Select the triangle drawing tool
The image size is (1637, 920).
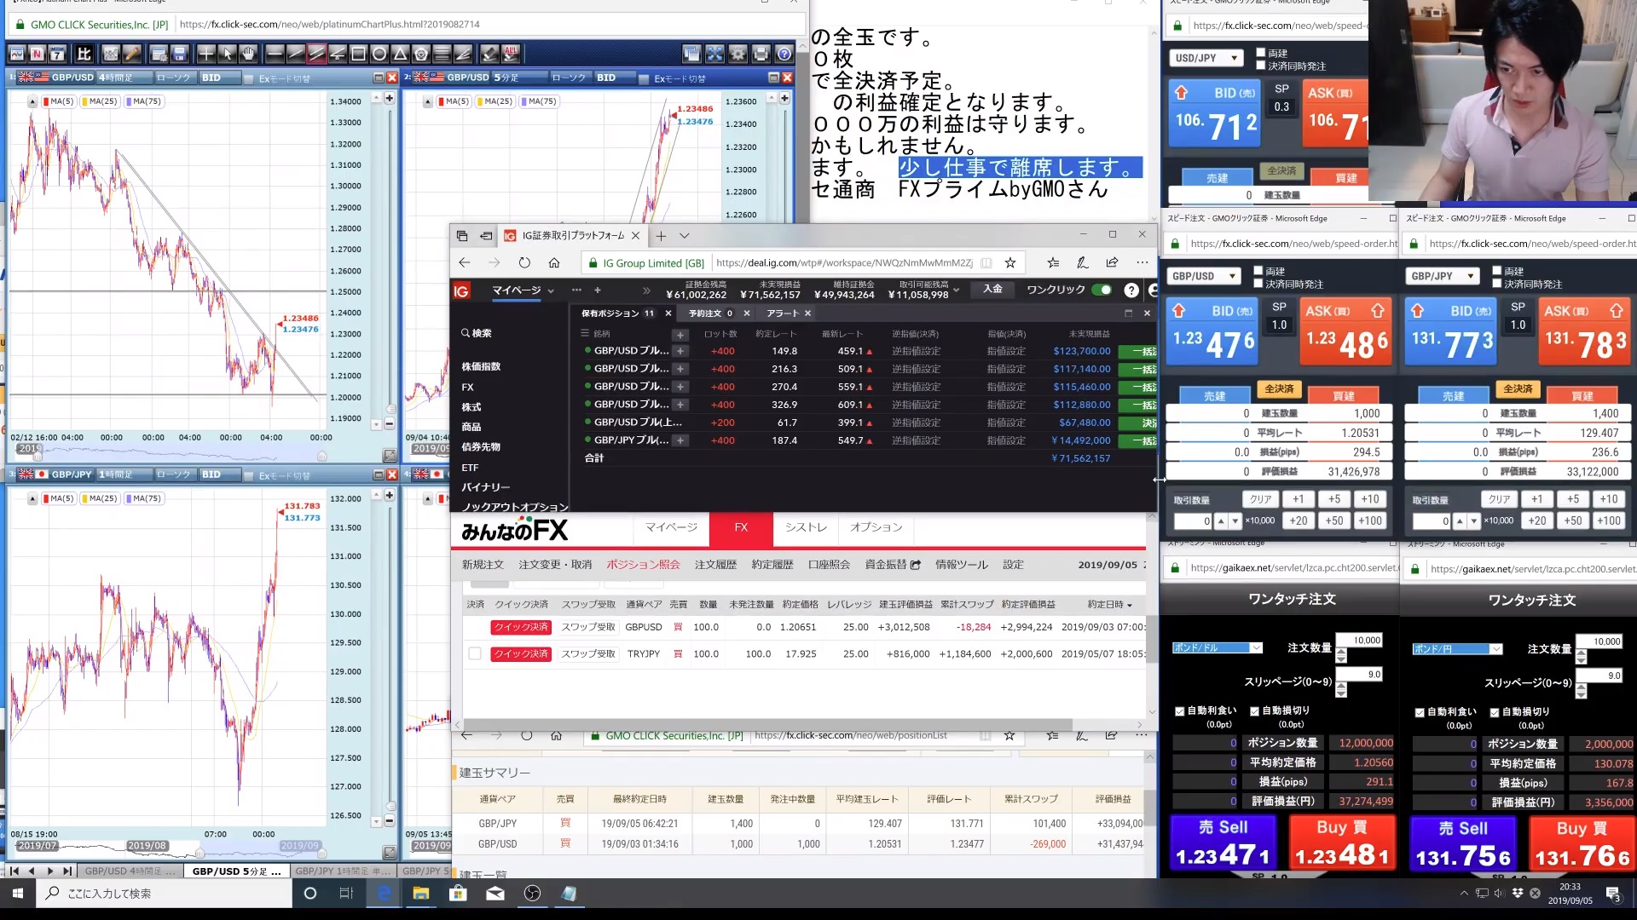click(400, 55)
